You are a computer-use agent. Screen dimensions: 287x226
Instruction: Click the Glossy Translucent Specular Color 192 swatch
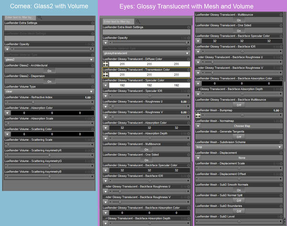150,85
